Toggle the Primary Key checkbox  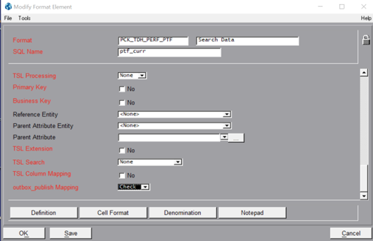click(x=122, y=89)
